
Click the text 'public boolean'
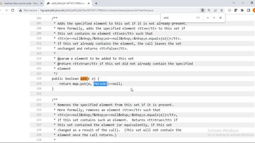click(65, 79)
